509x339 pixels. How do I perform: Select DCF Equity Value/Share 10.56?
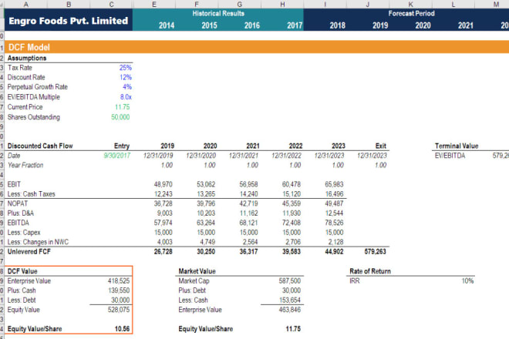click(x=122, y=329)
